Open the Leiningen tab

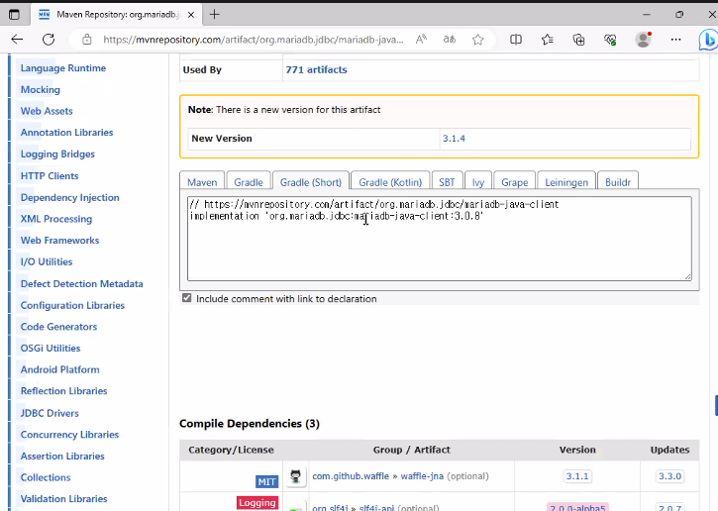point(566,182)
